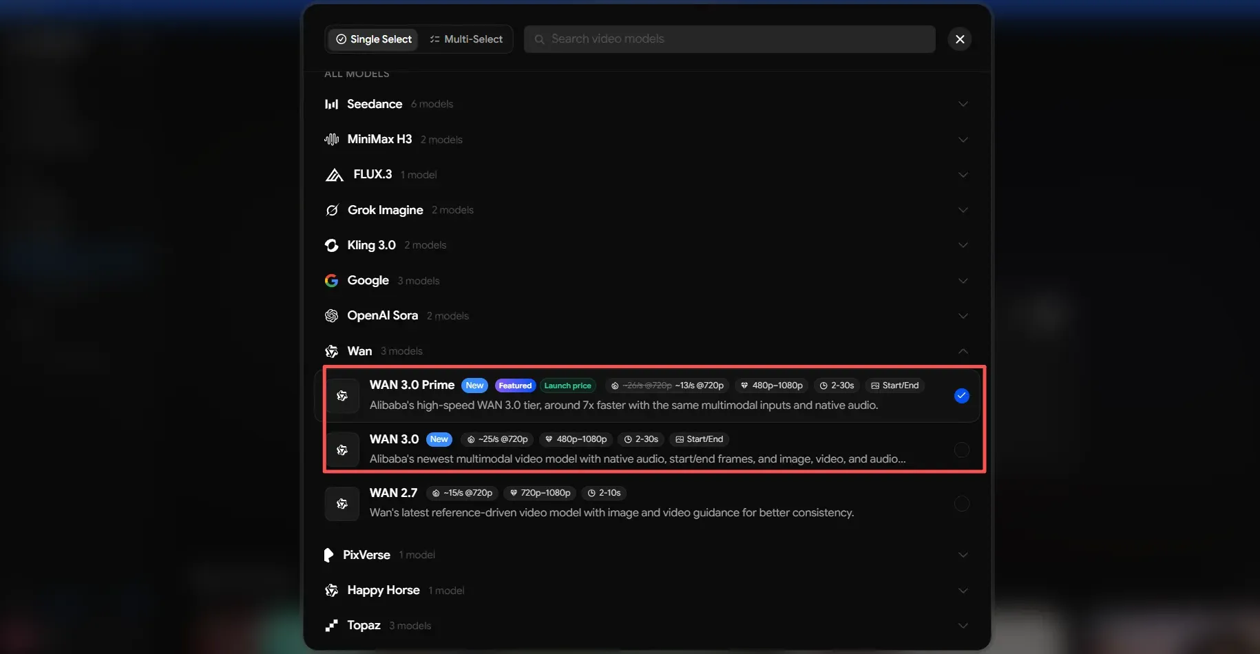Image resolution: width=1260 pixels, height=654 pixels.
Task: Expand the FLUX.3 group chevron
Action: [963, 175]
